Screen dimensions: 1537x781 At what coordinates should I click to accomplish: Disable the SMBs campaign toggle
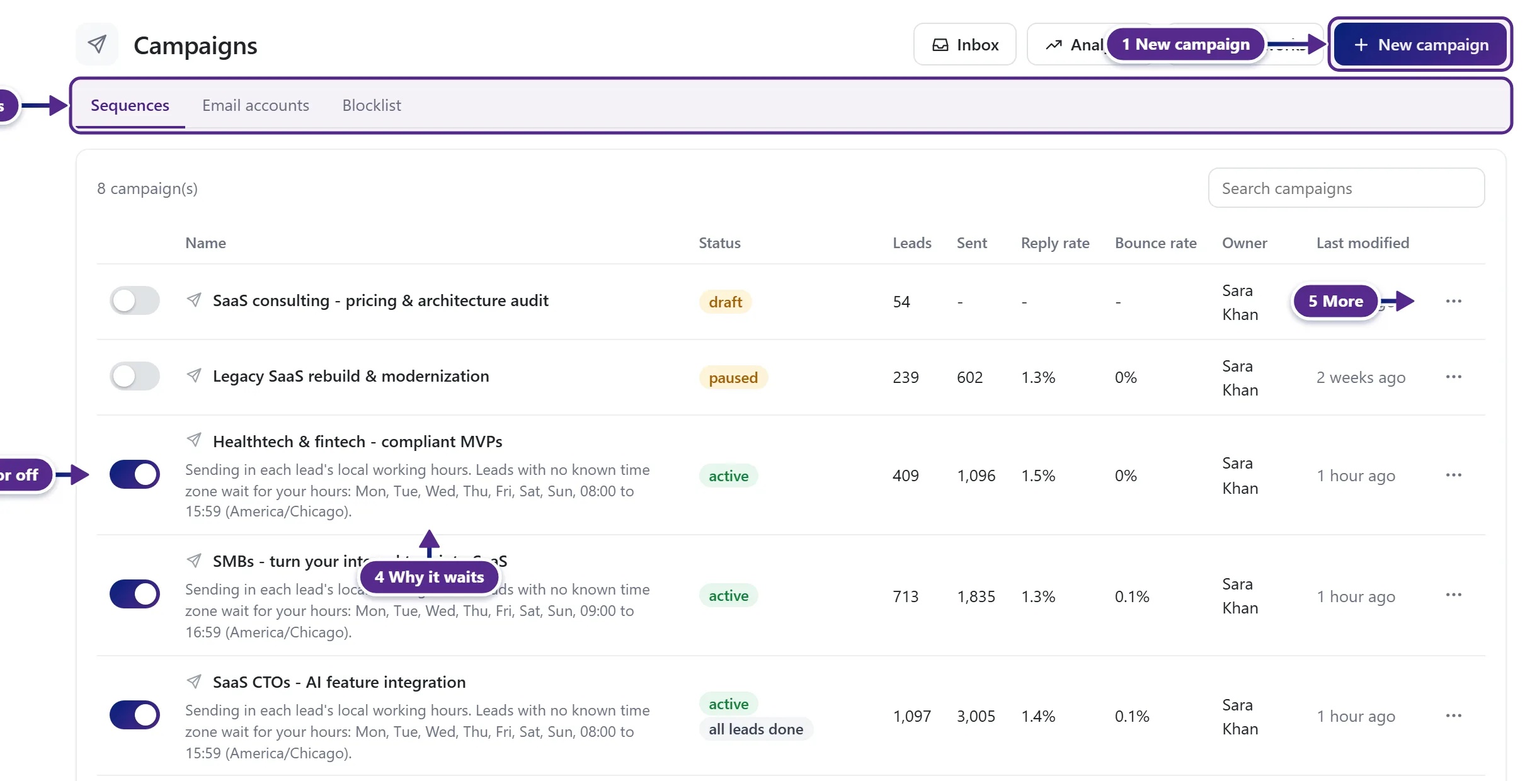tap(134, 594)
